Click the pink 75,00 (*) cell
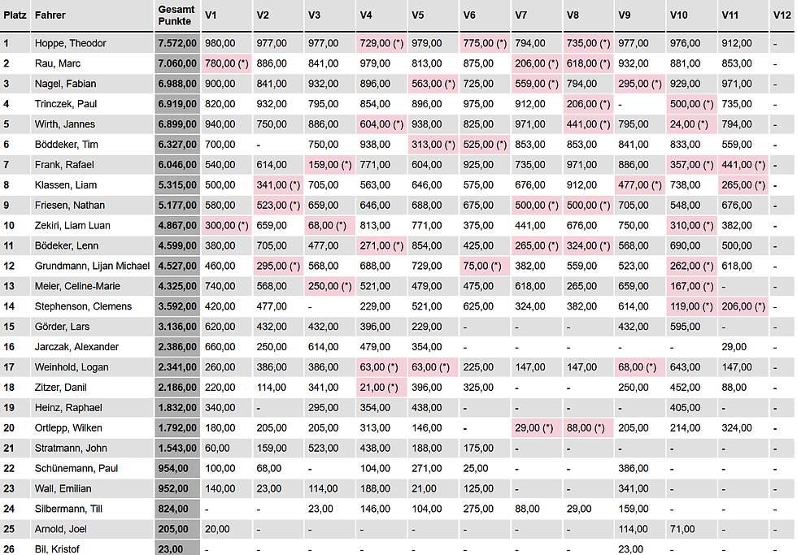Viewport: 797px width, 555px height. (485, 266)
